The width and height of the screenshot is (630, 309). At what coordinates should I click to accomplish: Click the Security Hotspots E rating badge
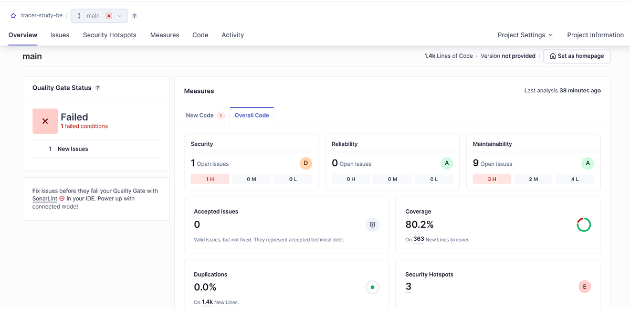click(584, 287)
